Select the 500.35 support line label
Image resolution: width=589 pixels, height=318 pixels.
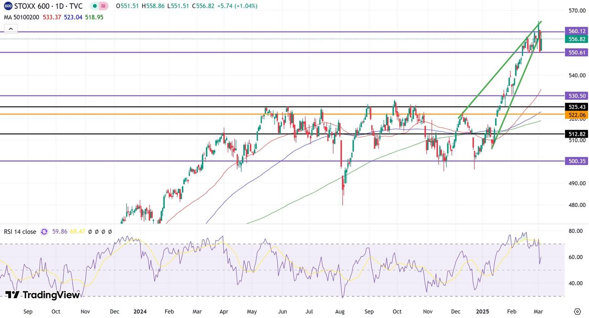(x=577, y=161)
